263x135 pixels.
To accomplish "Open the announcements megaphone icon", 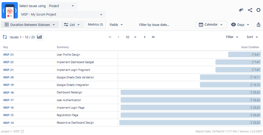I will click(x=241, y=10).
